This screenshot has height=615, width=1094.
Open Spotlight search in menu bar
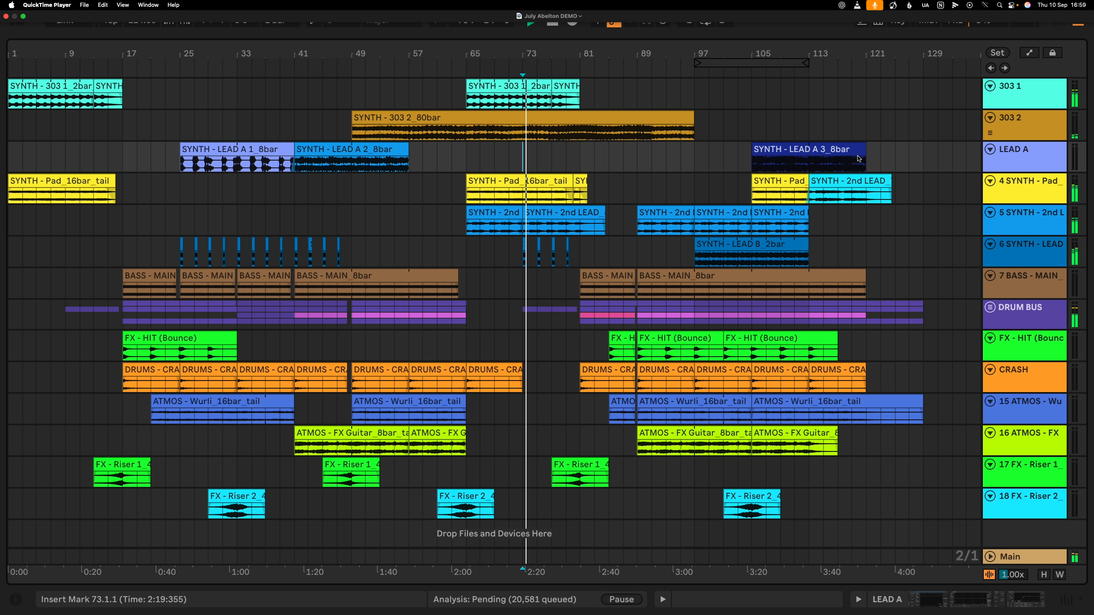coord(1000,5)
